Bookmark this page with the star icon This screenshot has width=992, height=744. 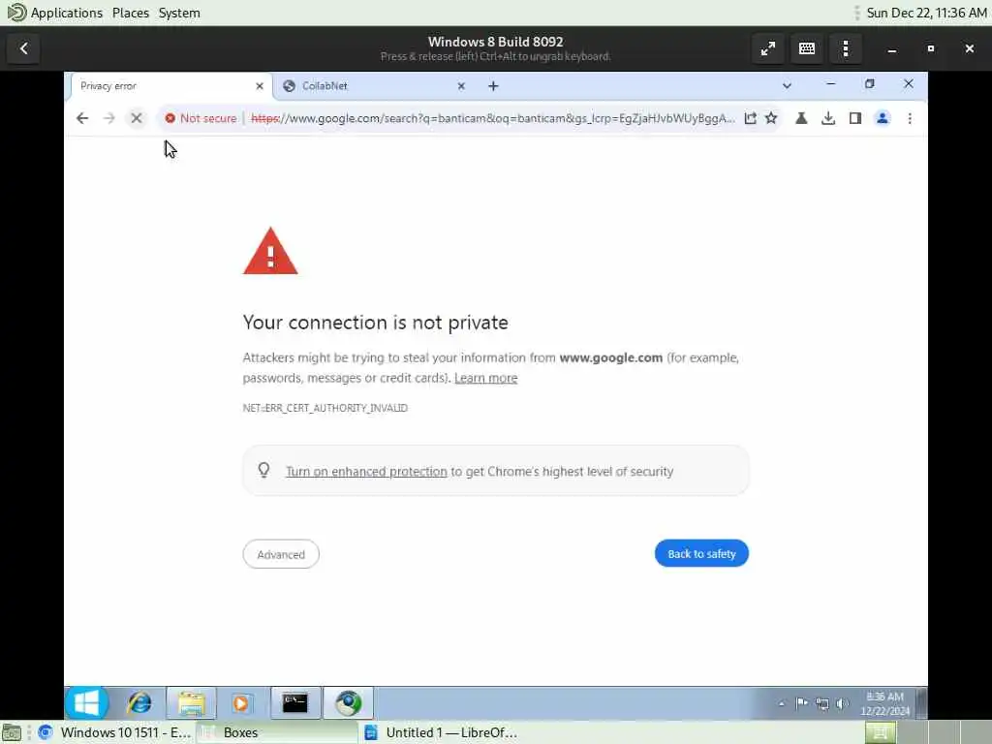point(771,118)
